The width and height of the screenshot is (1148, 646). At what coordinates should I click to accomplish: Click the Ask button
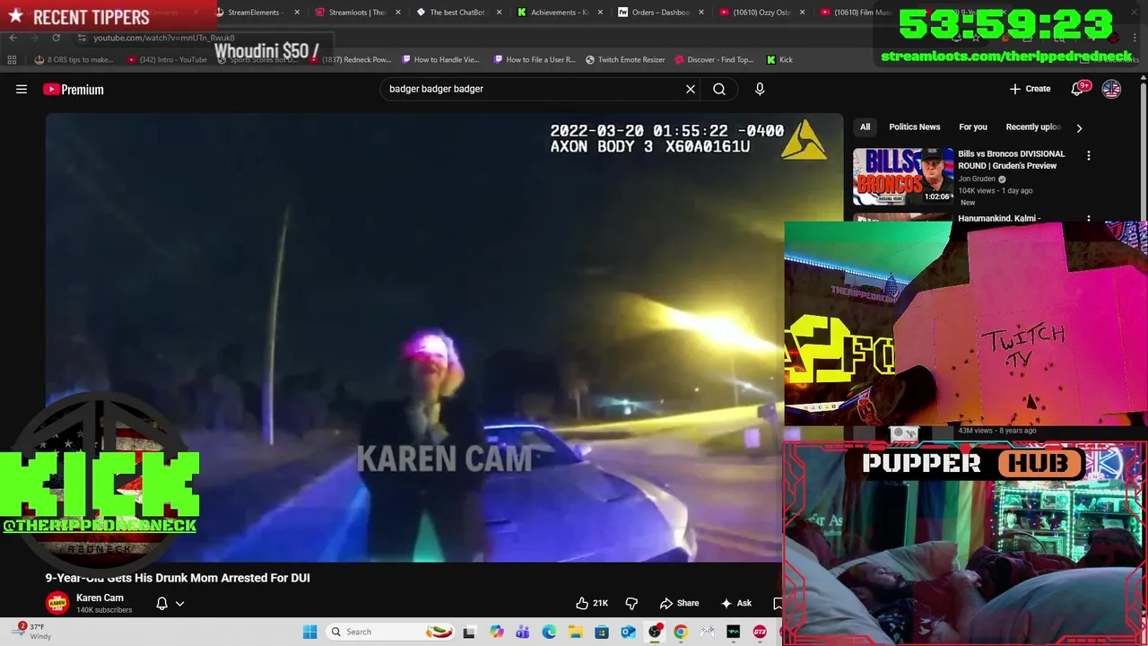tap(735, 603)
